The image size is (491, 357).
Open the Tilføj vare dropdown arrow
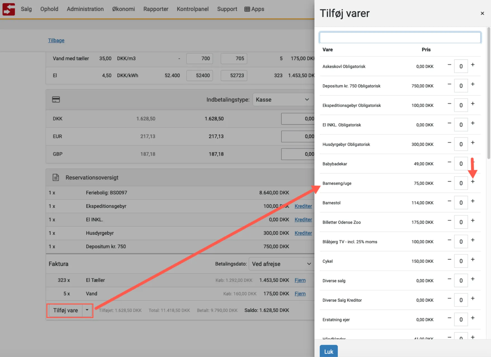pos(87,310)
